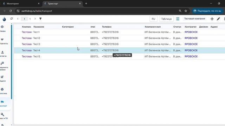The width and height of the screenshot is (225, 126).
Task: Change language with the RU button
Action: pos(153,19)
